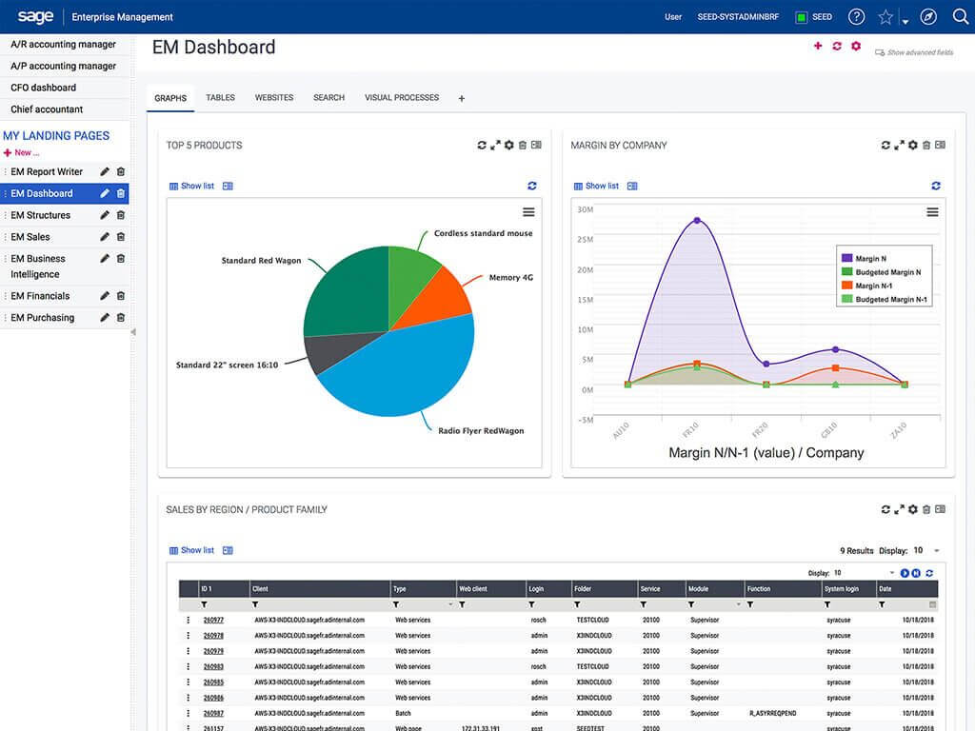The height and width of the screenshot is (731, 975).
Task: Switch to the TABLES tab
Action: pos(220,97)
